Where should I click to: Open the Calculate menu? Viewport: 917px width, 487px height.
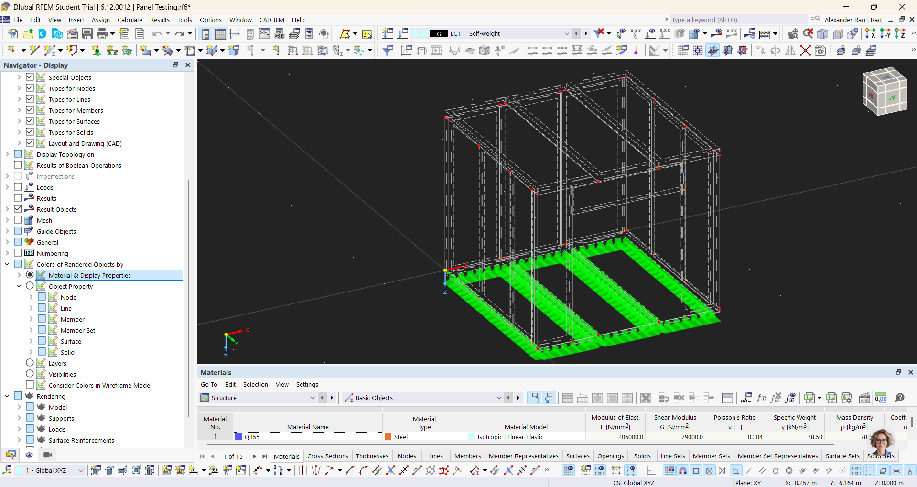[129, 20]
